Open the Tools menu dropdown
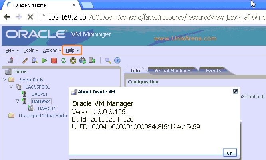 click(x=31, y=50)
